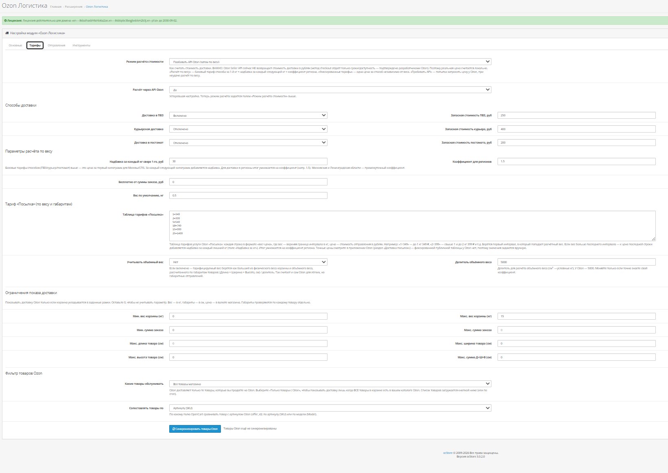Image resolution: width=668 pixels, height=473 pixels.
Task: Open the Расчёт через API Ozon dropdown
Action: pos(330,89)
